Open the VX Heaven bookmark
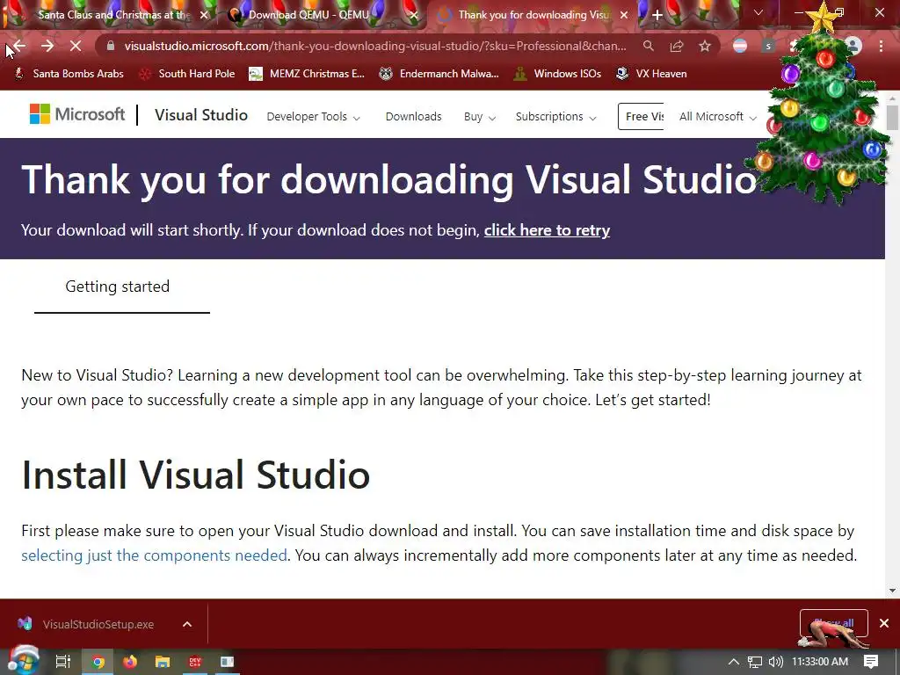Image resolution: width=900 pixels, height=675 pixels. point(651,74)
